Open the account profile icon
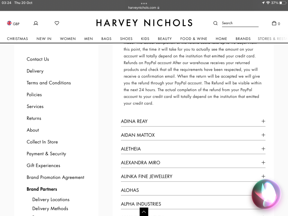The height and width of the screenshot is (216, 288). click(36, 23)
